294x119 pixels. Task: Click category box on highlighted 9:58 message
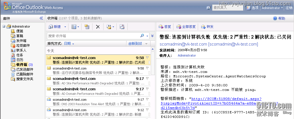(x=149, y=62)
